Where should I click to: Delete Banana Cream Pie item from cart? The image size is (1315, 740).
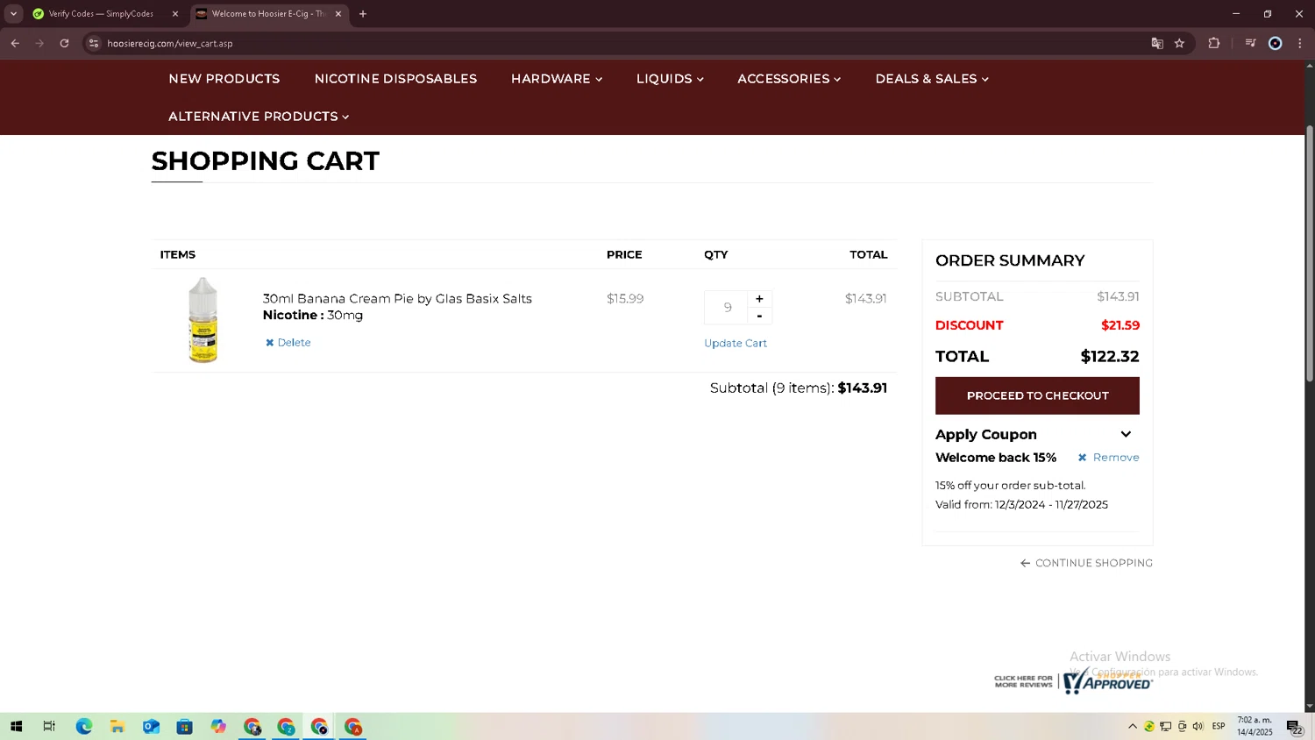coord(288,343)
